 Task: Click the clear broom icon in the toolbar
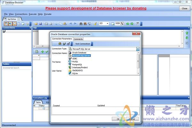pyautogui.click(x=95, y=24)
